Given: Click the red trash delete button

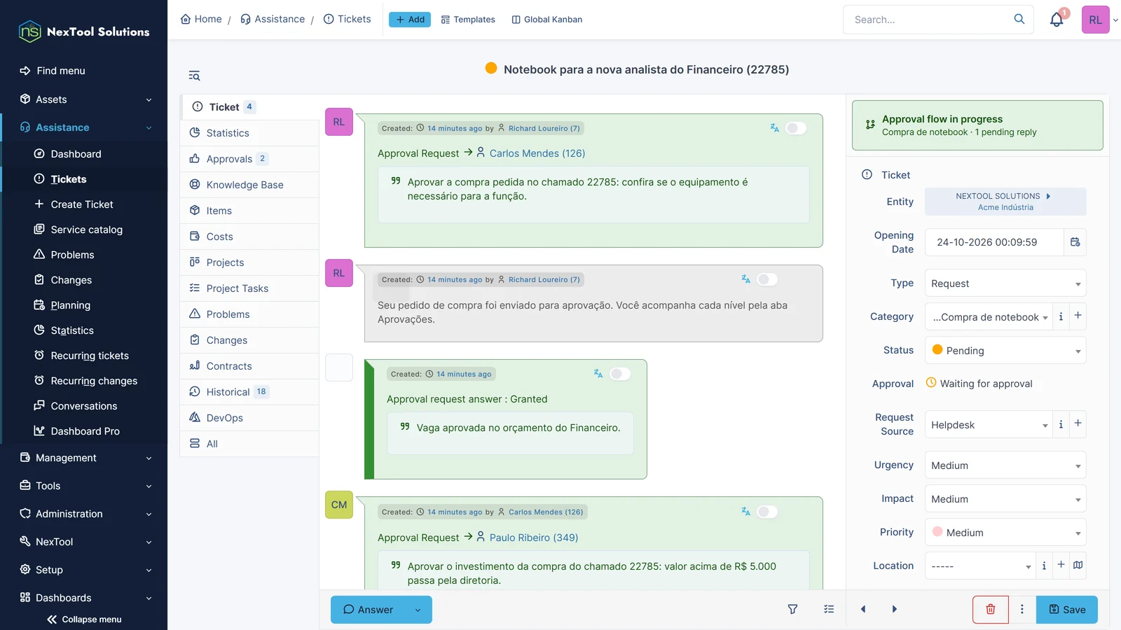Looking at the screenshot, I should (x=991, y=610).
